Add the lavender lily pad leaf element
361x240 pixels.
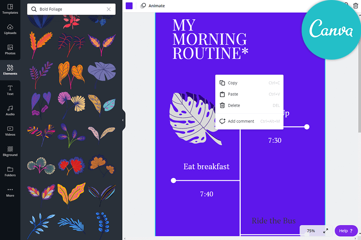(x=102, y=75)
